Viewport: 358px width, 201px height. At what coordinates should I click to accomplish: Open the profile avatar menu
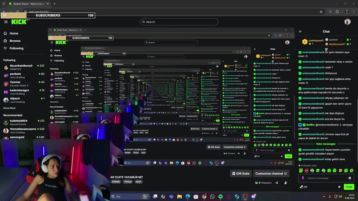[347, 22]
